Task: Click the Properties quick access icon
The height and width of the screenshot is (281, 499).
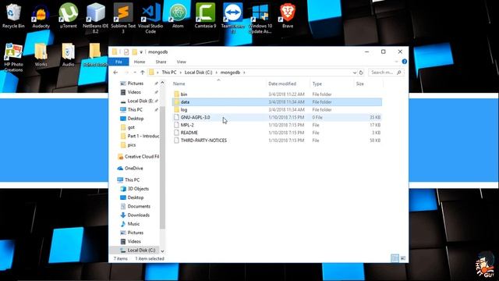Action: point(126,52)
